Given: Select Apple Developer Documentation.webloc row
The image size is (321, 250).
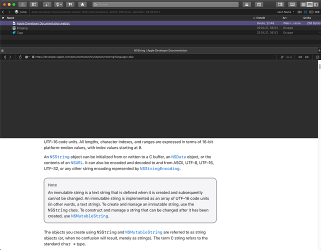Looking at the screenshot, I should tap(160, 23).
